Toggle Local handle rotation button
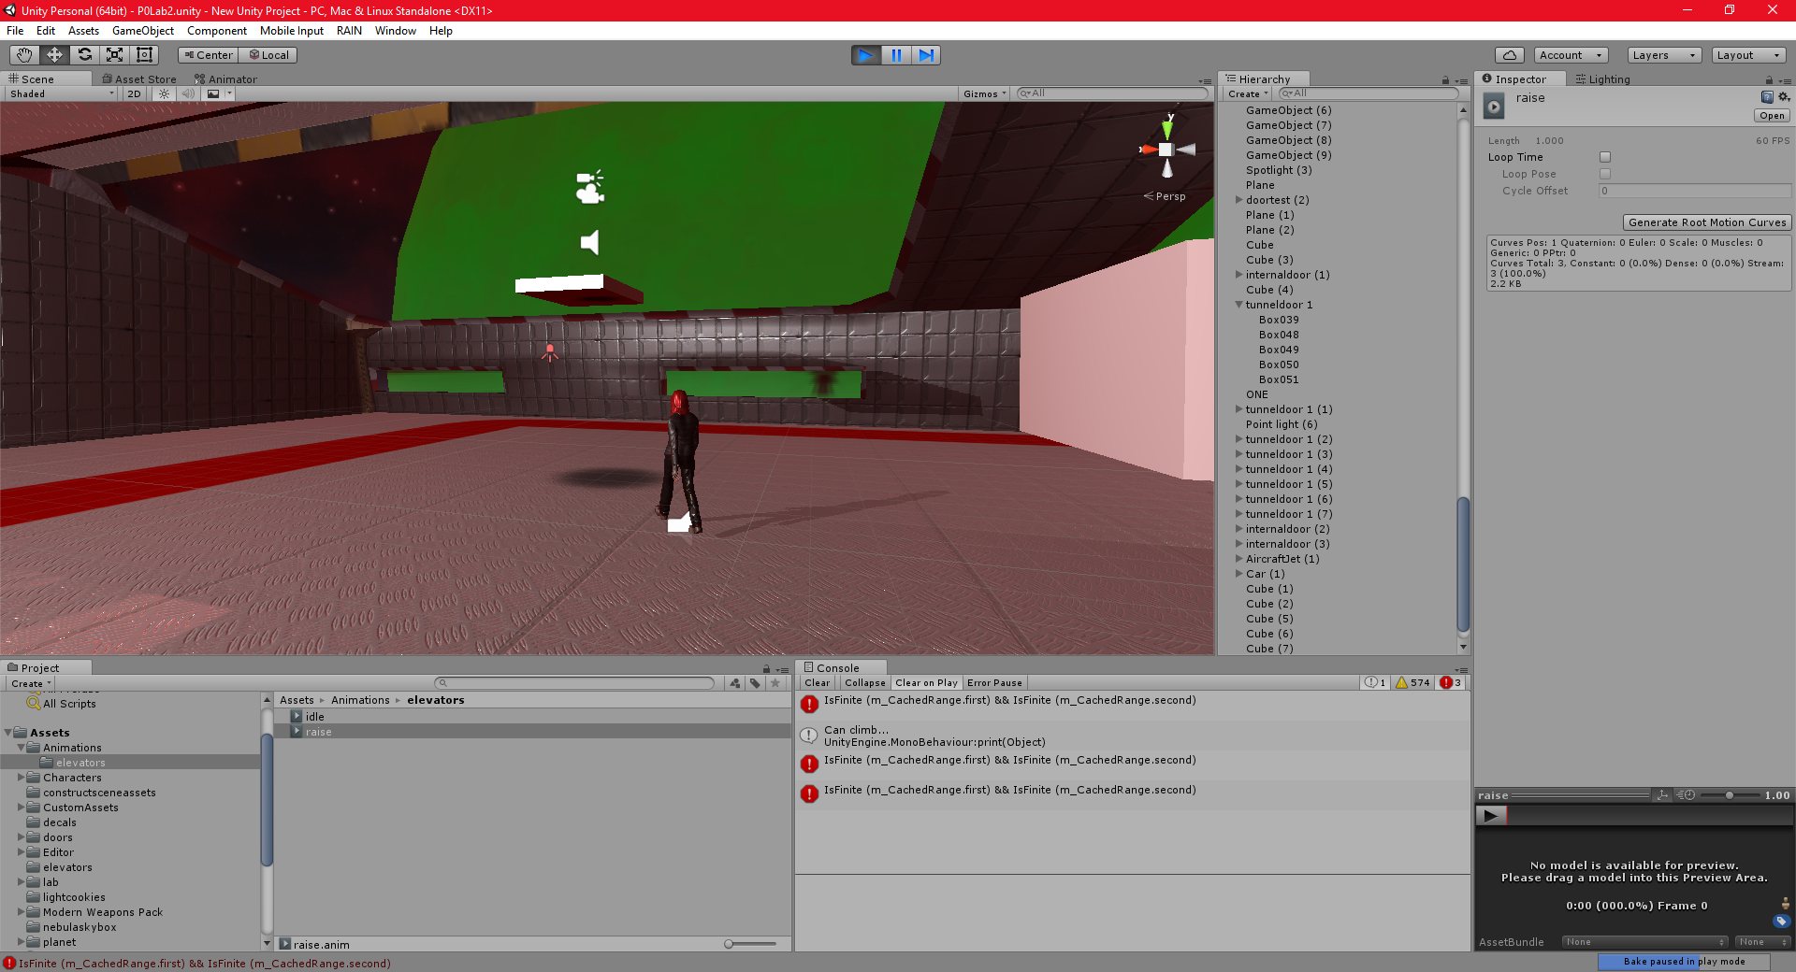This screenshot has width=1796, height=972. tap(269, 55)
